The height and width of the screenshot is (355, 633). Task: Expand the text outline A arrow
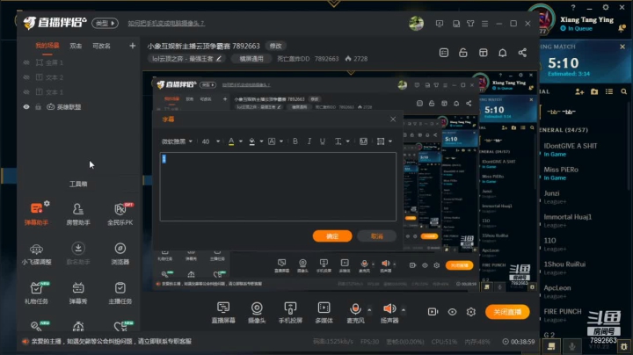[281, 141]
